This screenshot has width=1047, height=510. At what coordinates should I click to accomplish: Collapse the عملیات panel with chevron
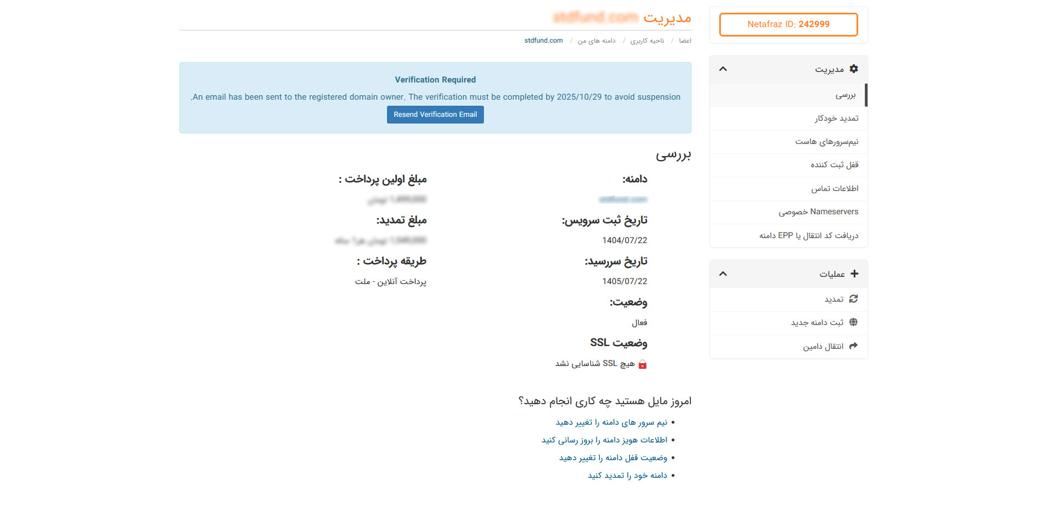(723, 274)
